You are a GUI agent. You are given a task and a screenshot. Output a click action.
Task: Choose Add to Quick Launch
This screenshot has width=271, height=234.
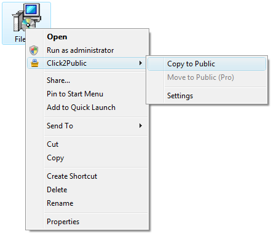pyautogui.click(x=81, y=107)
